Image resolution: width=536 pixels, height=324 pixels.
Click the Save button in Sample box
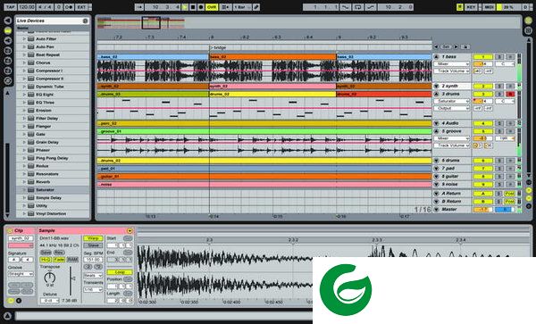point(46,253)
